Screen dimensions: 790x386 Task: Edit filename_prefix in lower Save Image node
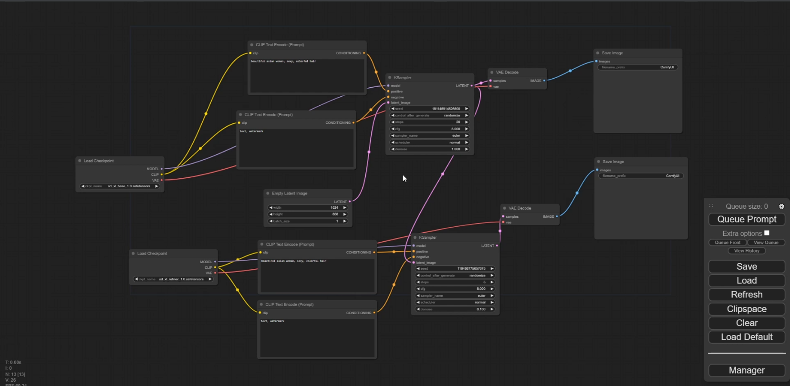[x=641, y=176]
